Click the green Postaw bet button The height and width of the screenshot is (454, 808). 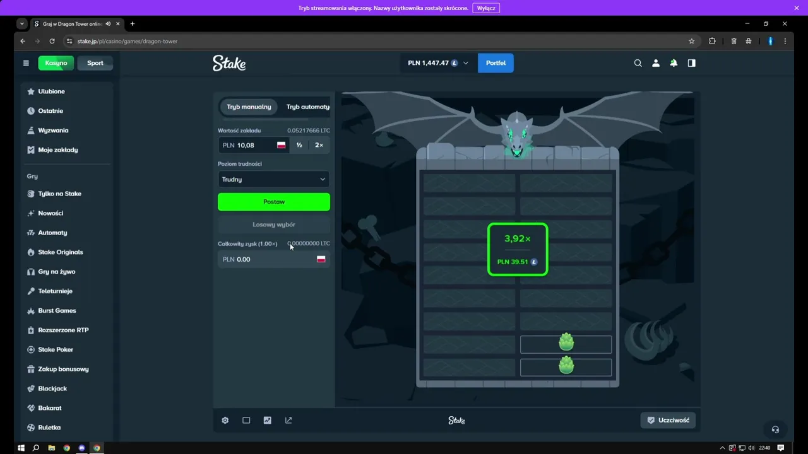274,202
